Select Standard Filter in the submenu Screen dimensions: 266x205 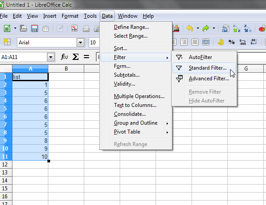click(204, 68)
